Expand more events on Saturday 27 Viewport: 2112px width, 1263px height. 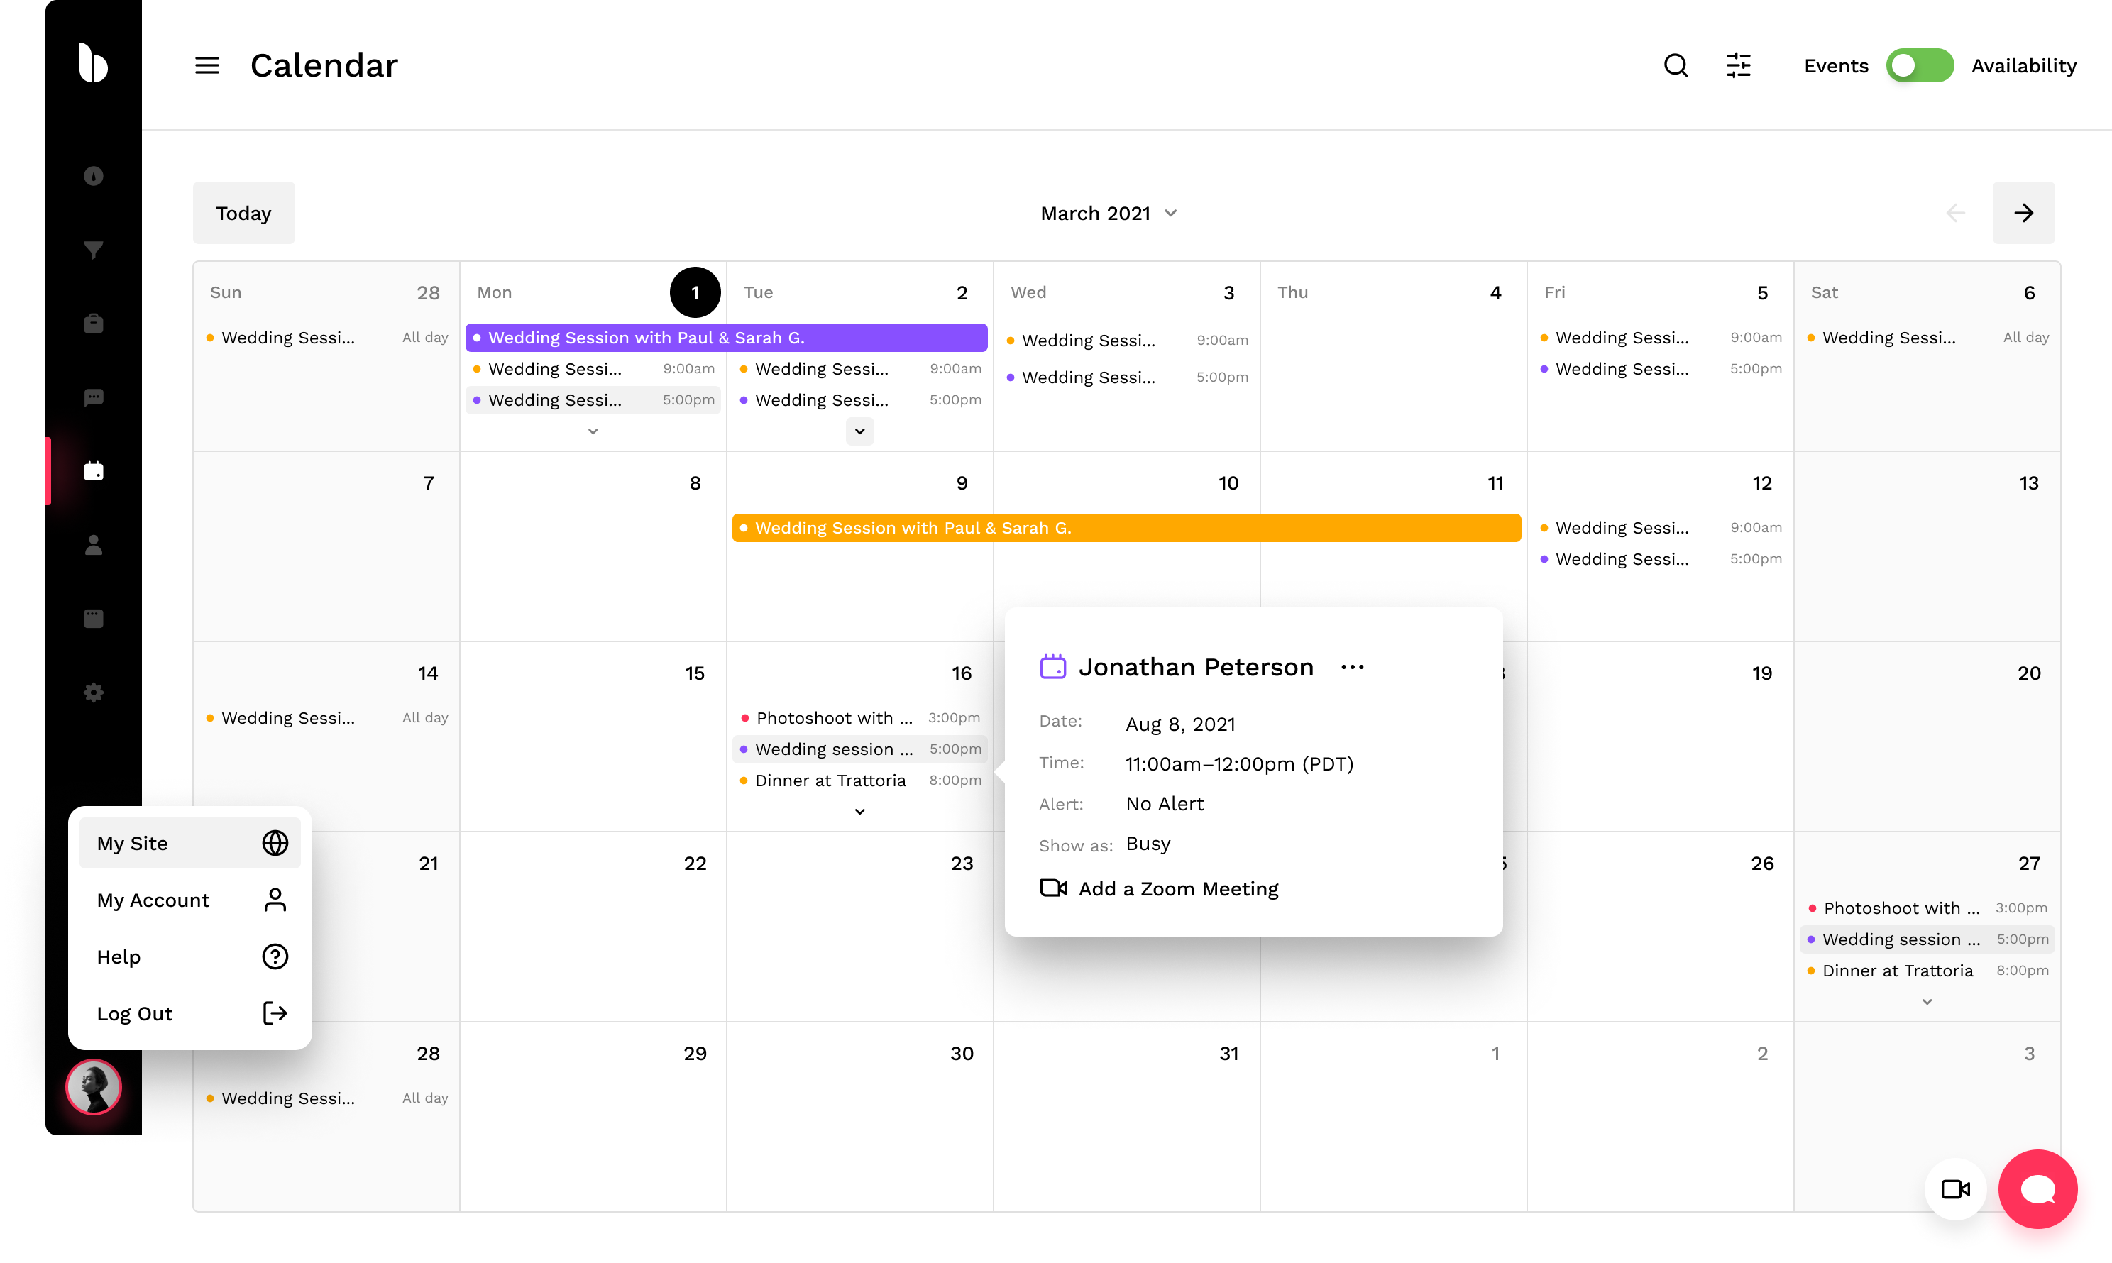(x=1927, y=1002)
